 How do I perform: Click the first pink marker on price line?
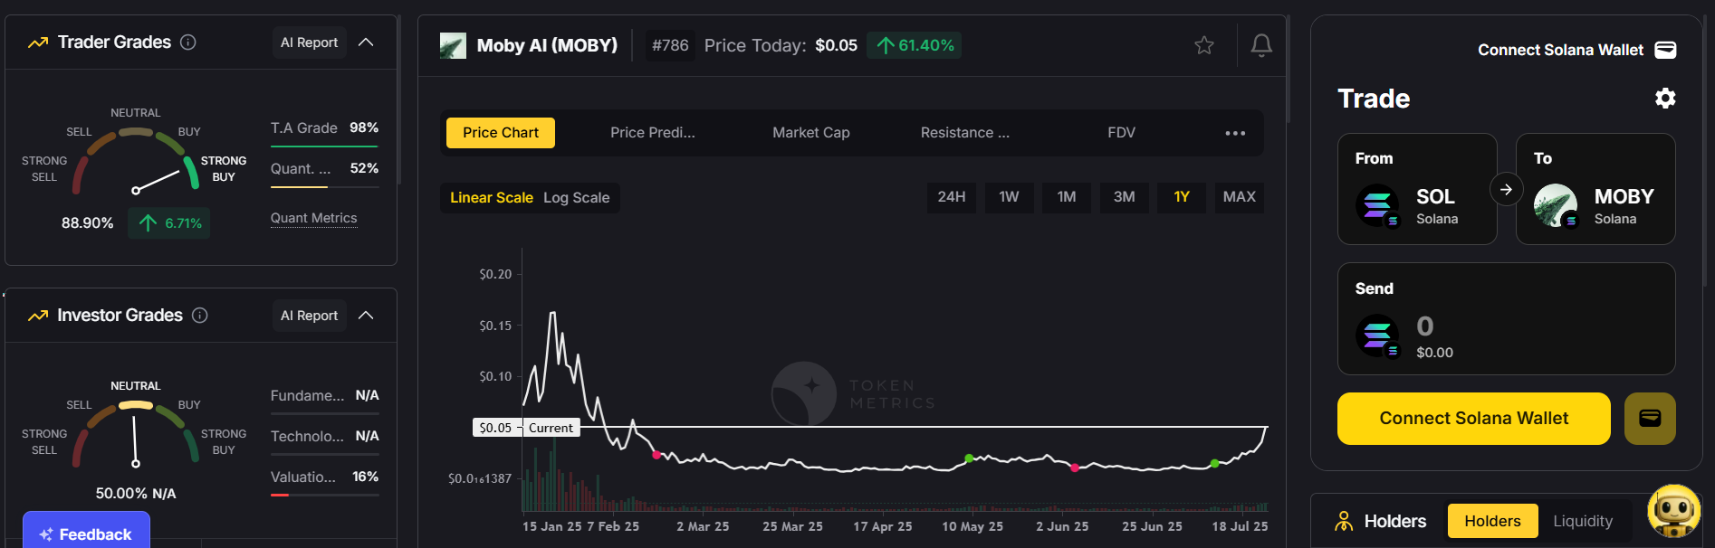656,455
